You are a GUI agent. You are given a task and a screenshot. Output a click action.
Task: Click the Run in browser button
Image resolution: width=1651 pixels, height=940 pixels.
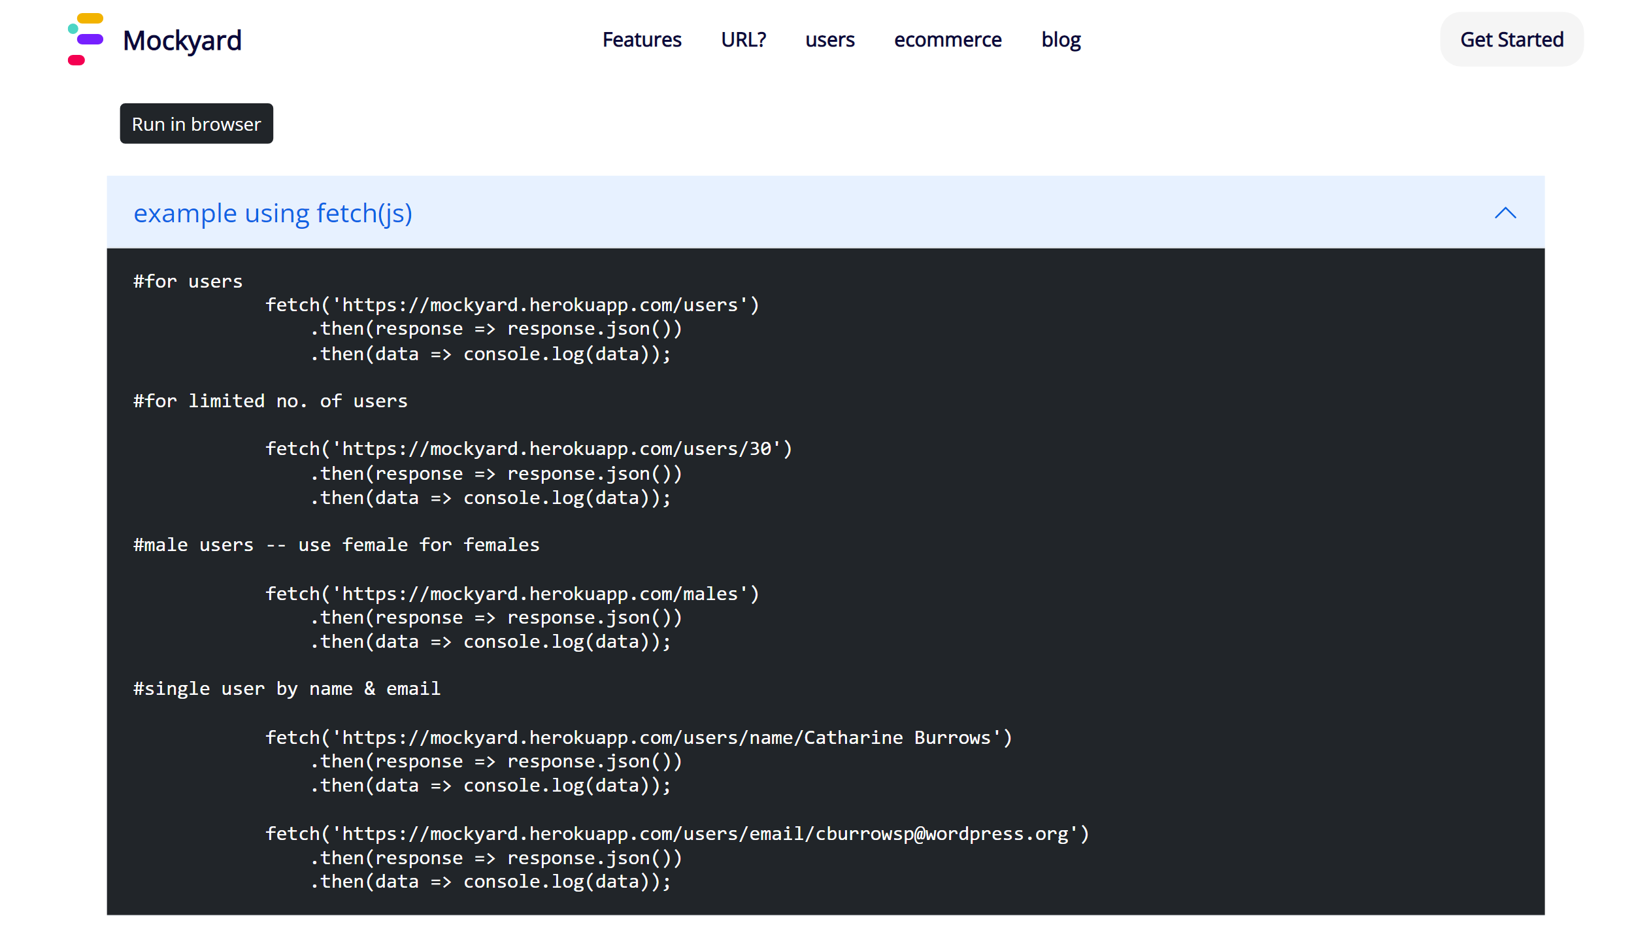[196, 124]
